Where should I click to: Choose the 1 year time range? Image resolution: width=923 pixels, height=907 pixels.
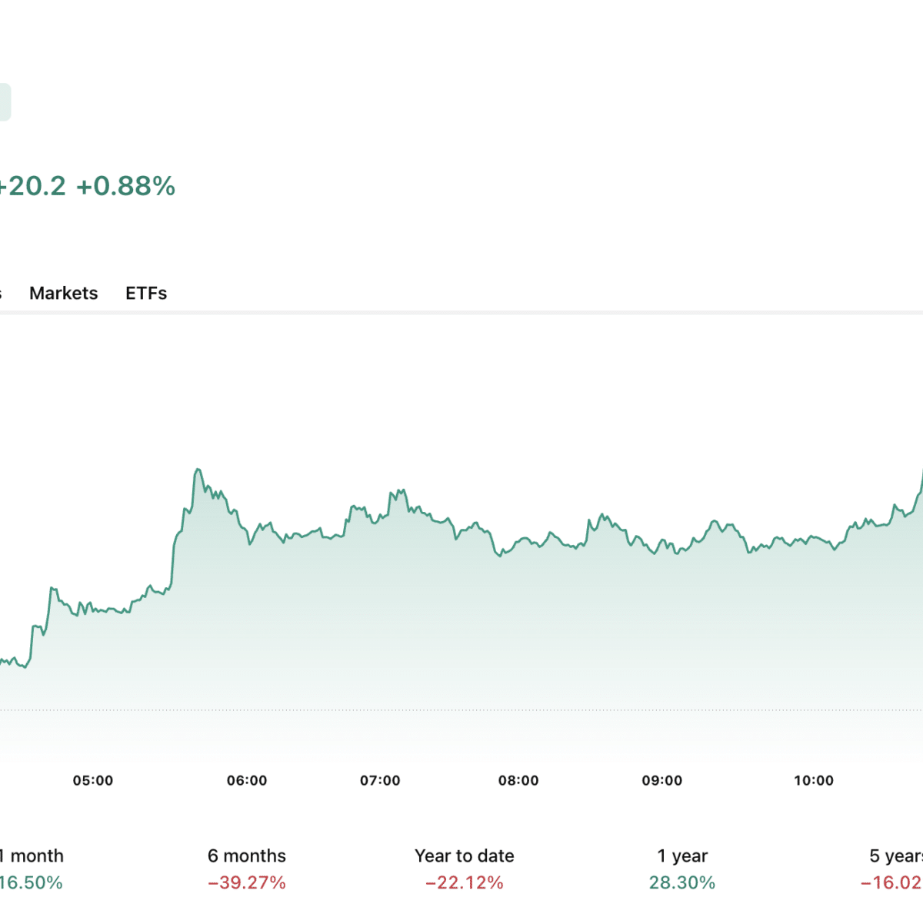coord(682,856)
